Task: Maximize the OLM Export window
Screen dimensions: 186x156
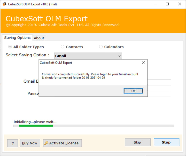Action: pos(167,4)
